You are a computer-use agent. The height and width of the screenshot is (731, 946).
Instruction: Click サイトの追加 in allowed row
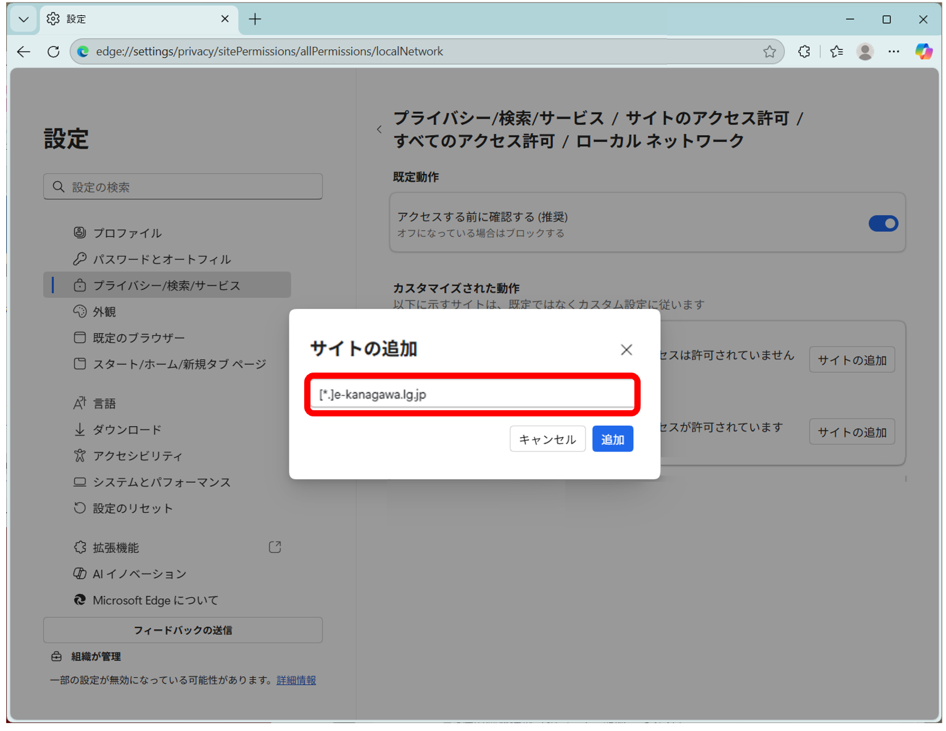852,432
